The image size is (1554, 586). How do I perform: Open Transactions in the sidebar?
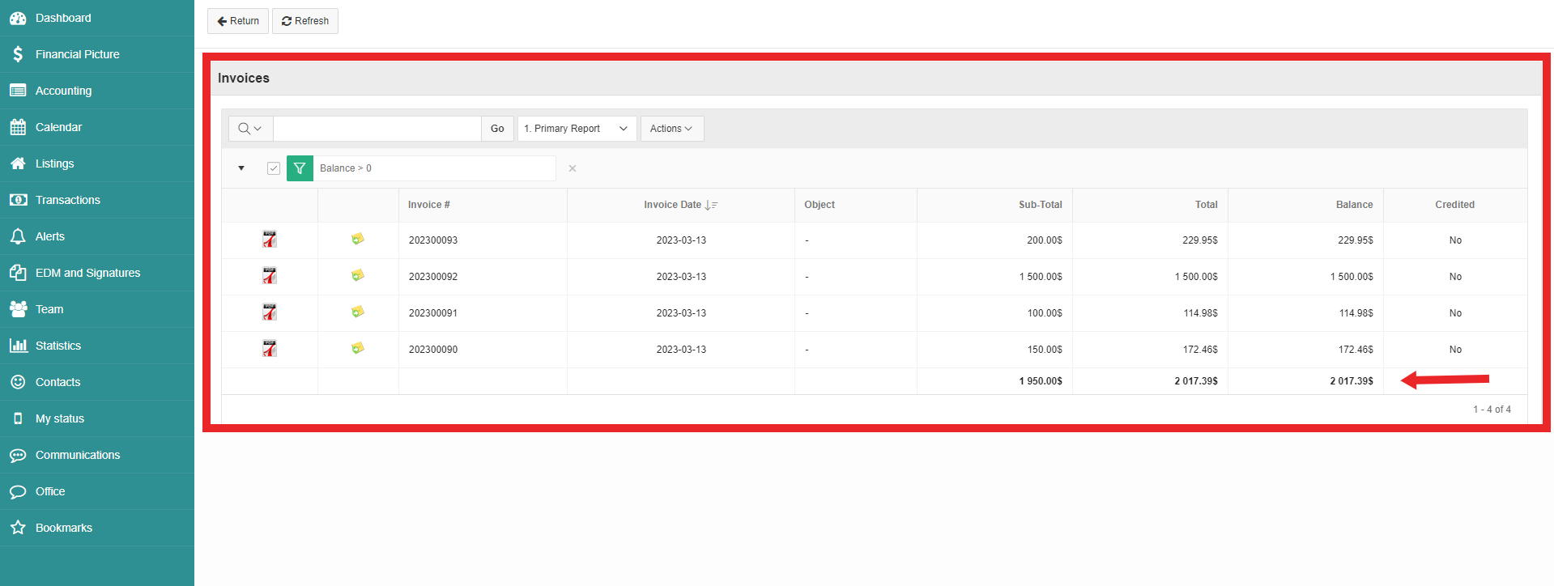coord(67,200)
